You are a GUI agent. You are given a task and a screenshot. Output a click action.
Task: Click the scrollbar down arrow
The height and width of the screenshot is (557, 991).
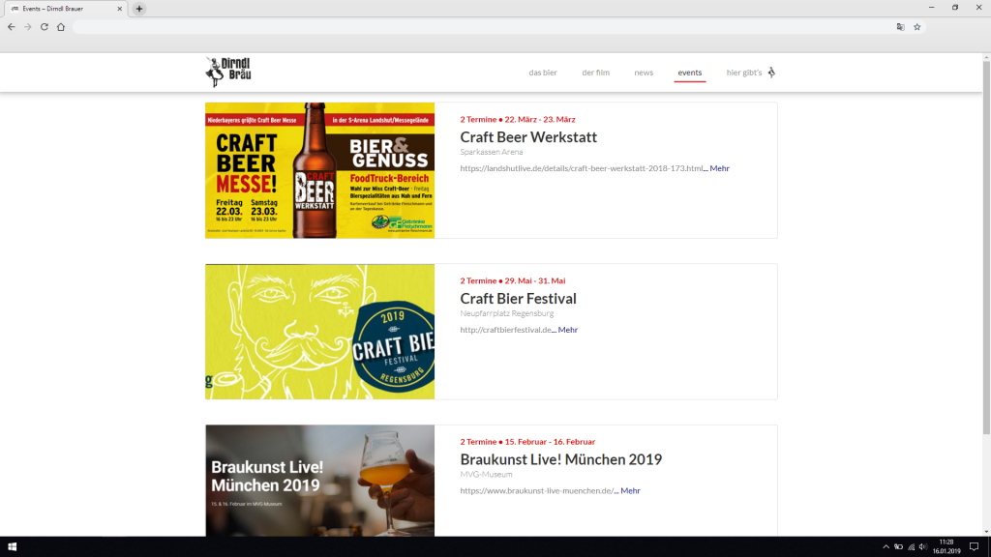[x=986, y=533]
